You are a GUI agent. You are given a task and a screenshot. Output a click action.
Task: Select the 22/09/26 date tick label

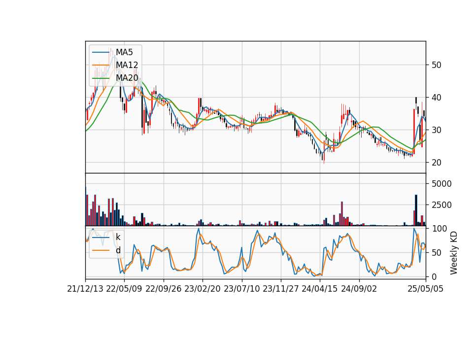tap(164, 289)
